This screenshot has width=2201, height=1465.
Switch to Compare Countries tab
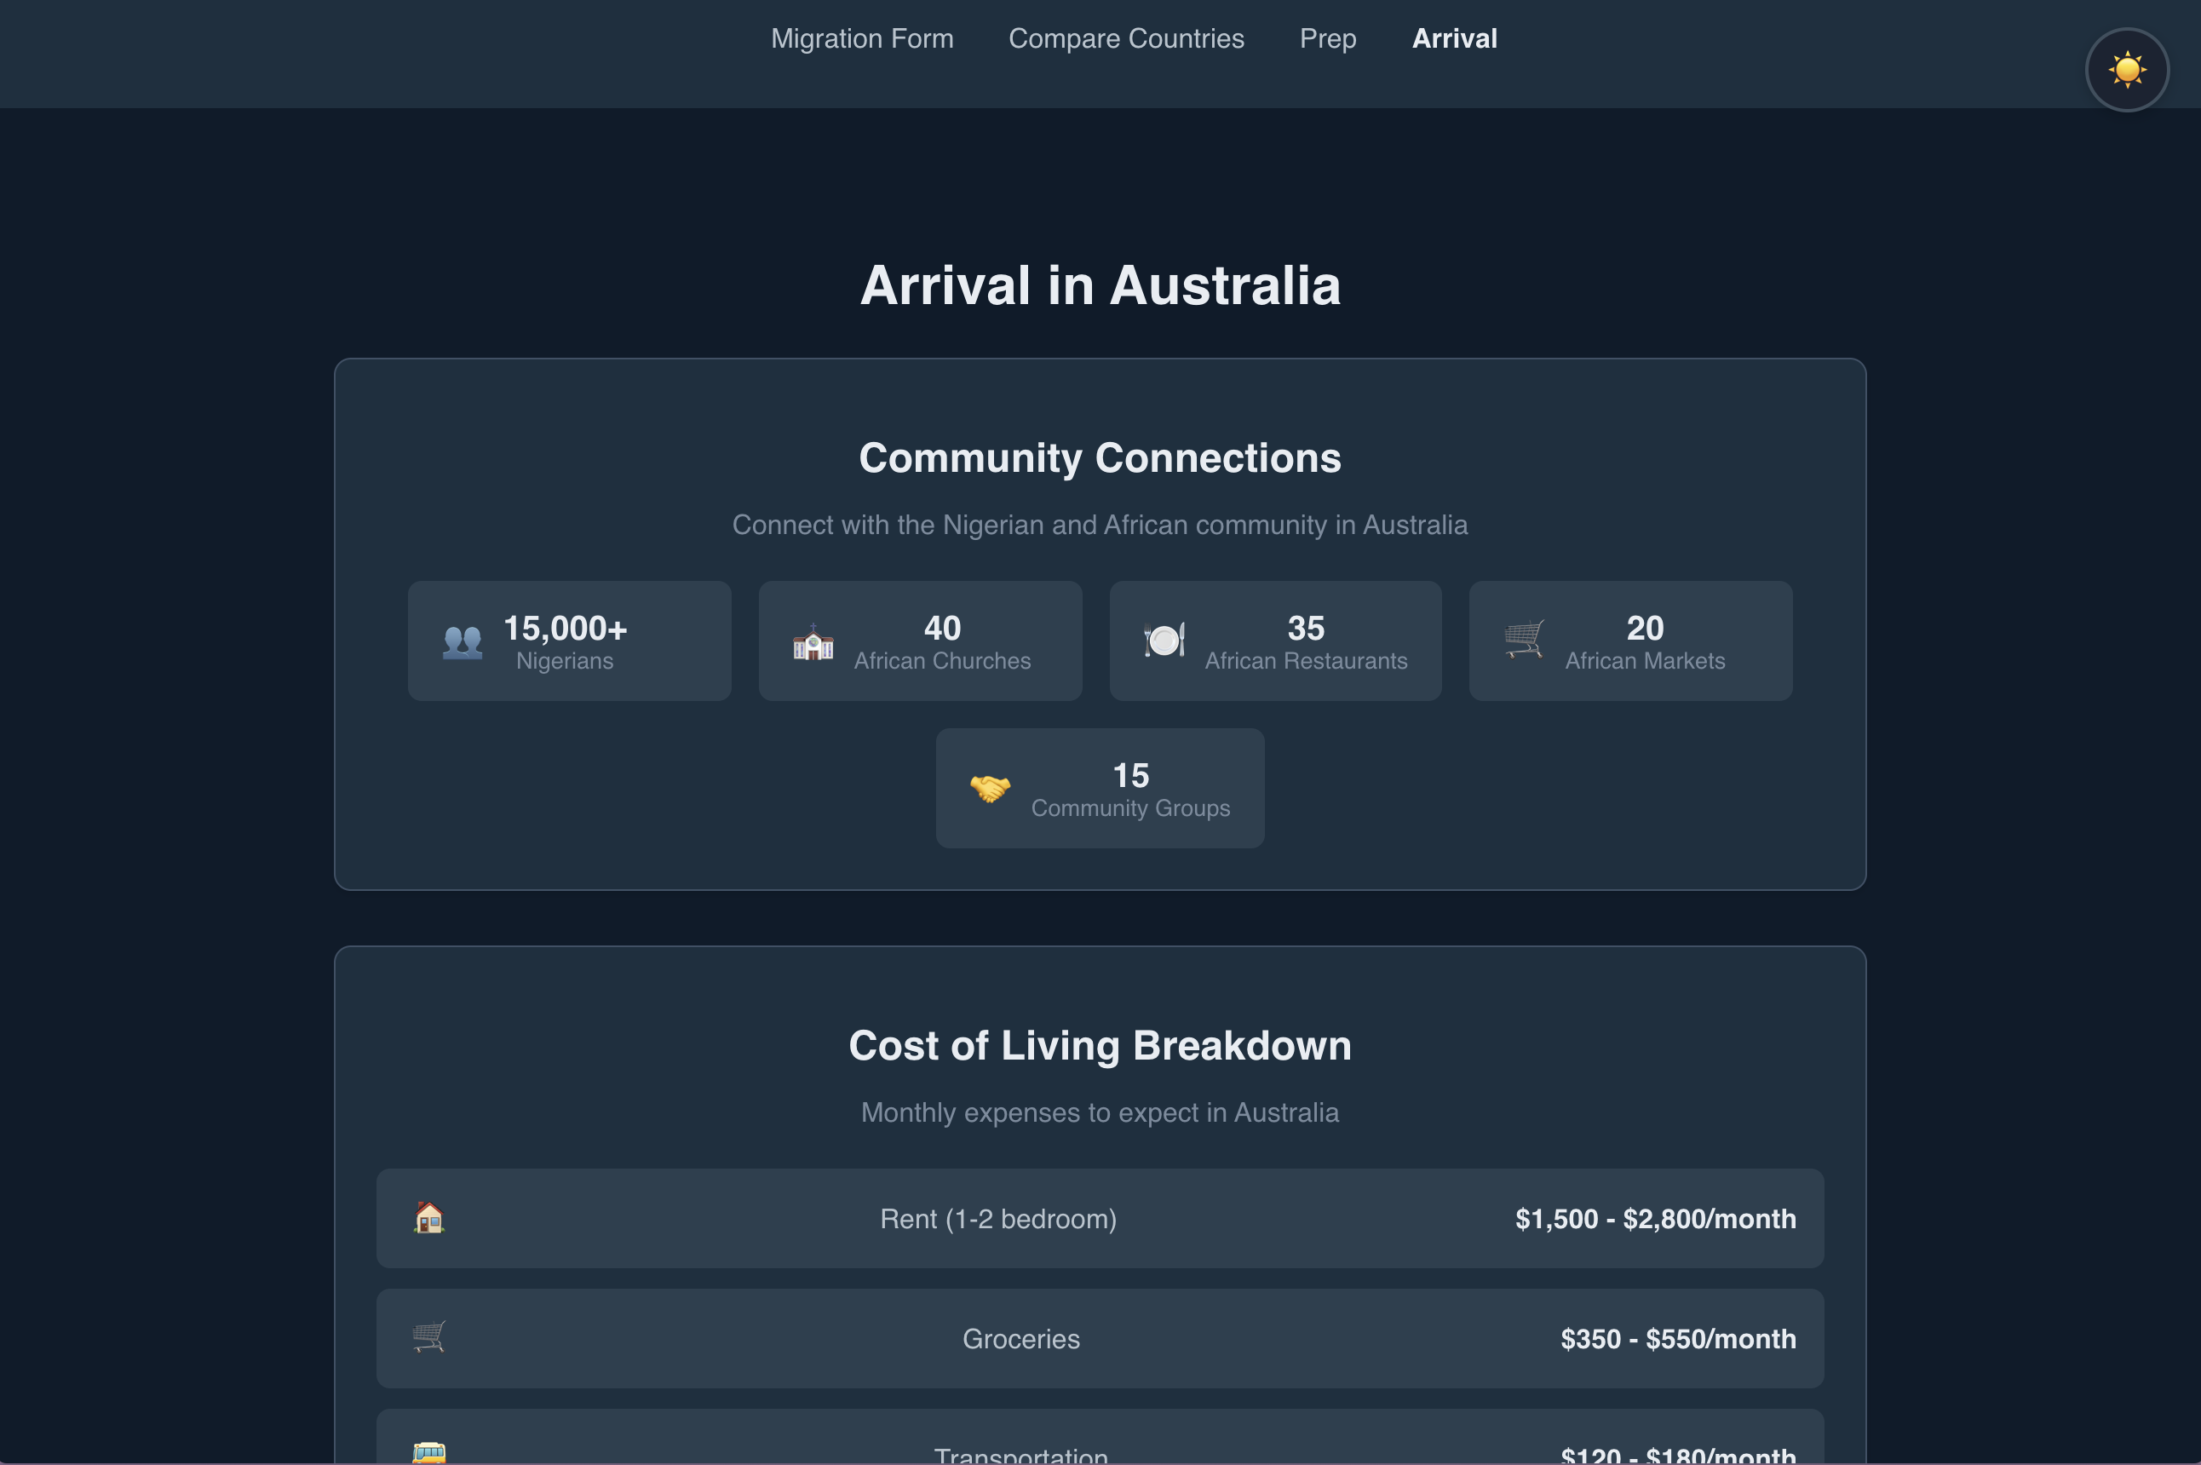click(1126, 38)
